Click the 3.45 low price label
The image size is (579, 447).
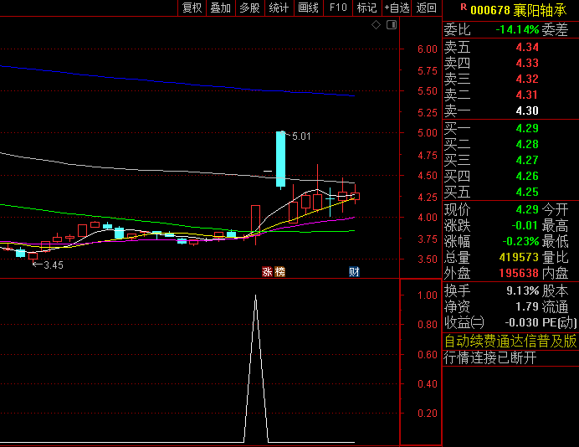[54, 265]
